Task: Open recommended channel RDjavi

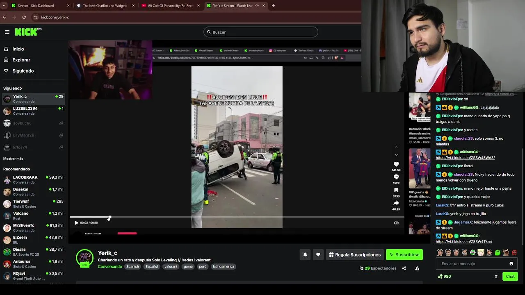Action: click(x=33, y=276)
